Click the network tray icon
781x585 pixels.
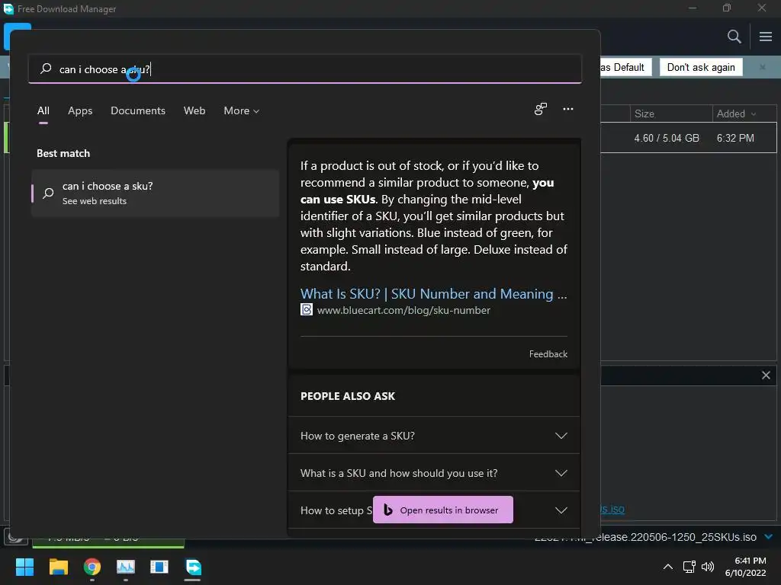pyautogui.click(x=689, y=567)
